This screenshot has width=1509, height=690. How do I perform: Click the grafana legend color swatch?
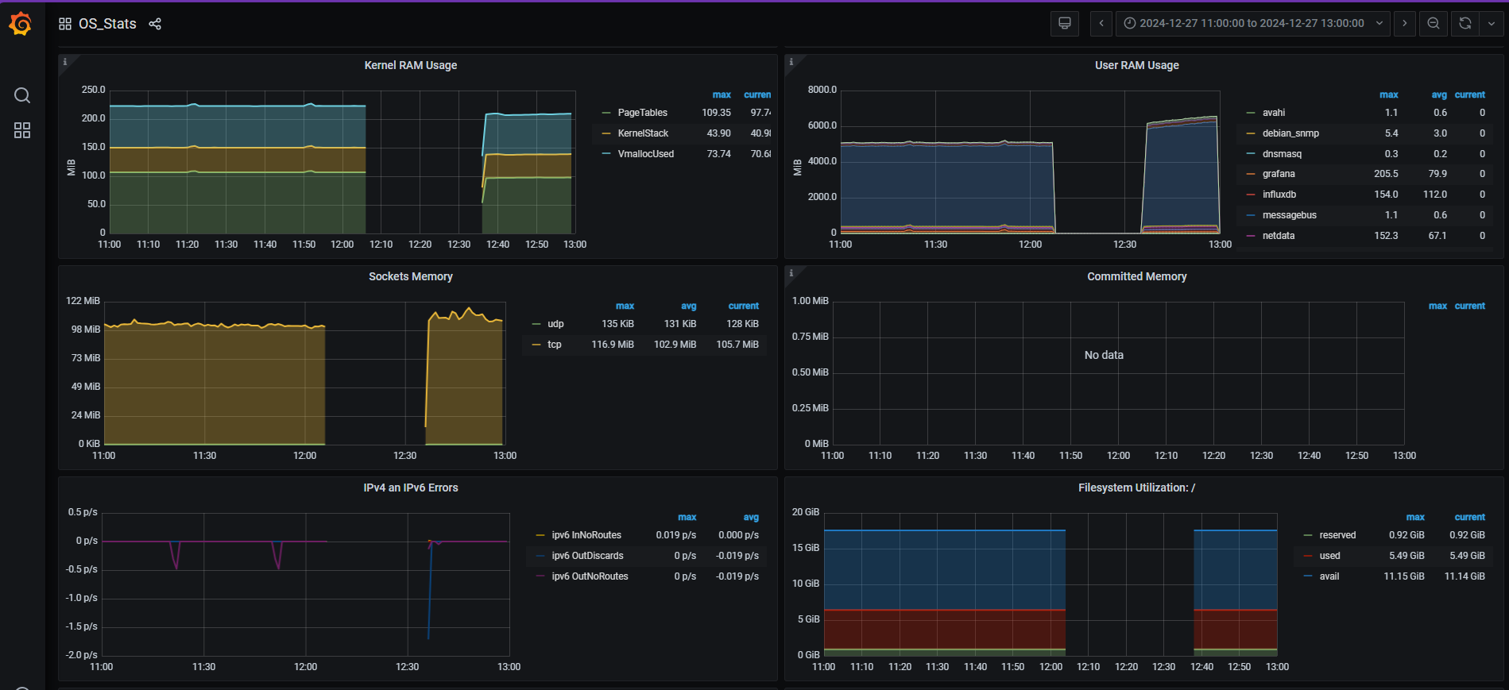[x=1251, y=174]
